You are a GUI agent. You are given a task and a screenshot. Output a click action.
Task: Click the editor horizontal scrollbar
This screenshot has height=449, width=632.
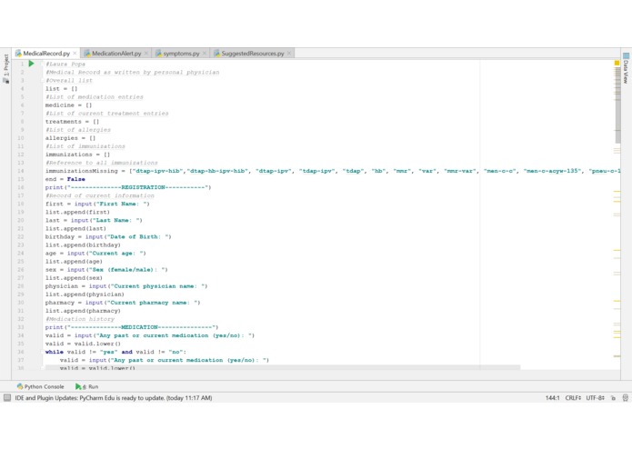coord(282,367)
